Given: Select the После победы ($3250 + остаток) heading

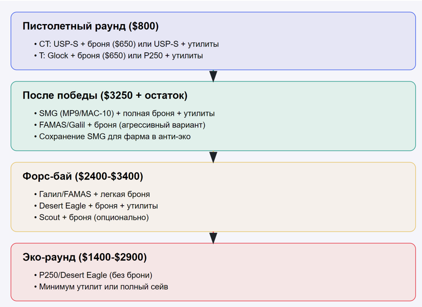Looking at the screenshot, I should (105, 96).
